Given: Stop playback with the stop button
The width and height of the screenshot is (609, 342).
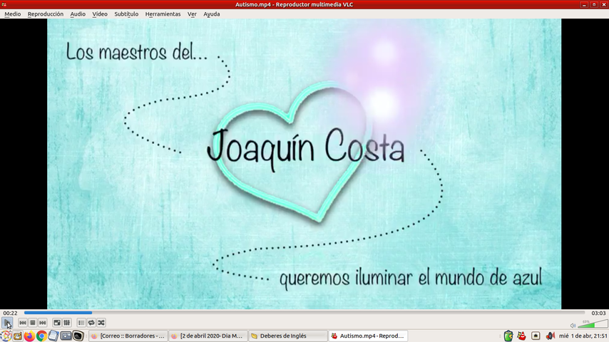Looking at the screenshot, I should point(33,323).
